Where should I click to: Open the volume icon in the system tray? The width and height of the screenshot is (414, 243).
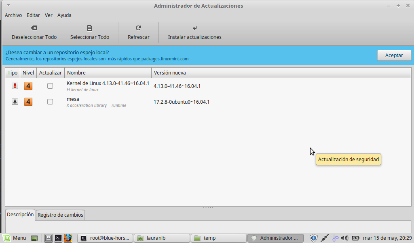(x=344, y=238)
